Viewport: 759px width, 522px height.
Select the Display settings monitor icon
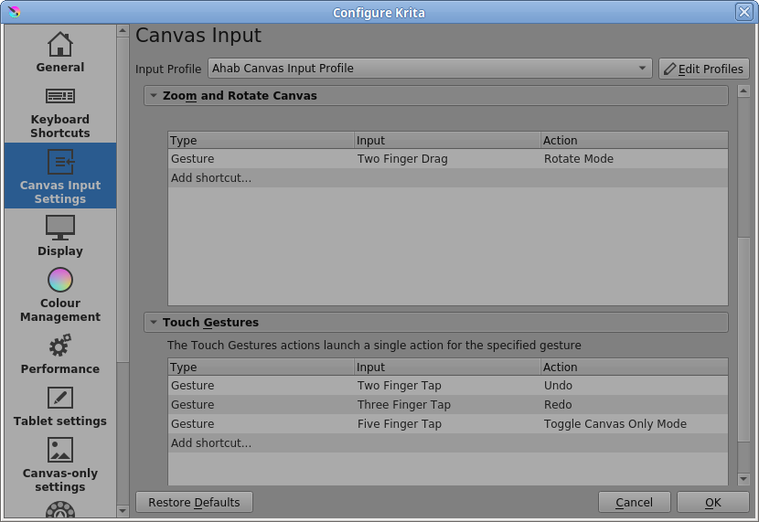pyautogui.click(x=60, y=227)
